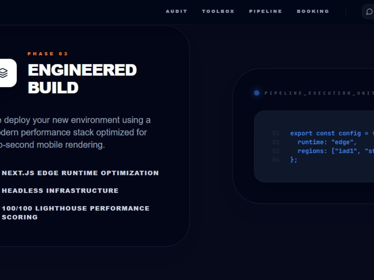This screenshot has width=374, height=280.
Task: Select '100/100 Lighthouse Performance Scoring' item
Action: 76,213
